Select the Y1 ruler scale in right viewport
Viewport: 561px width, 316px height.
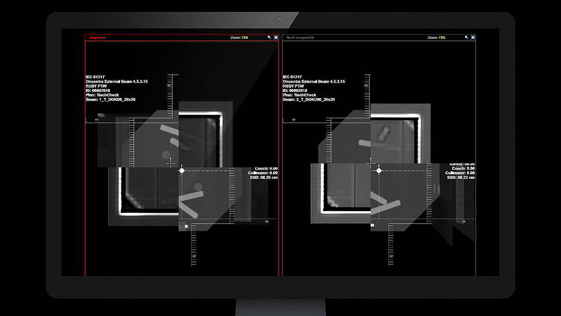(x=463, y=221)
